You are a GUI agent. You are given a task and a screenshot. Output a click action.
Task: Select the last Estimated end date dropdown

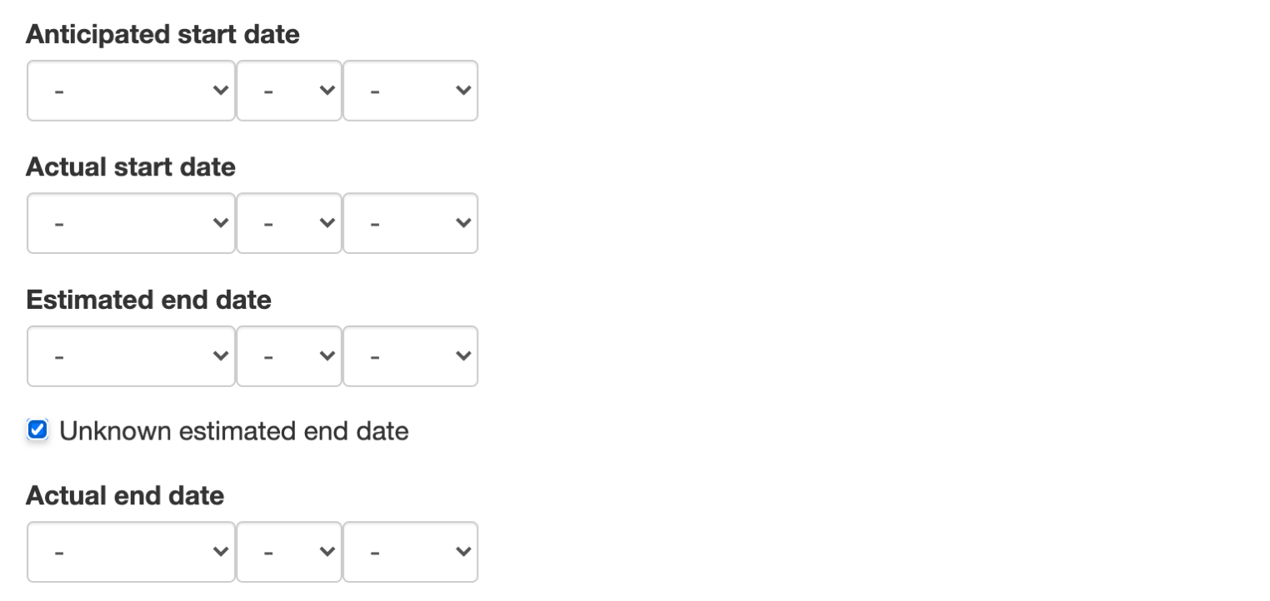(410, 356)
